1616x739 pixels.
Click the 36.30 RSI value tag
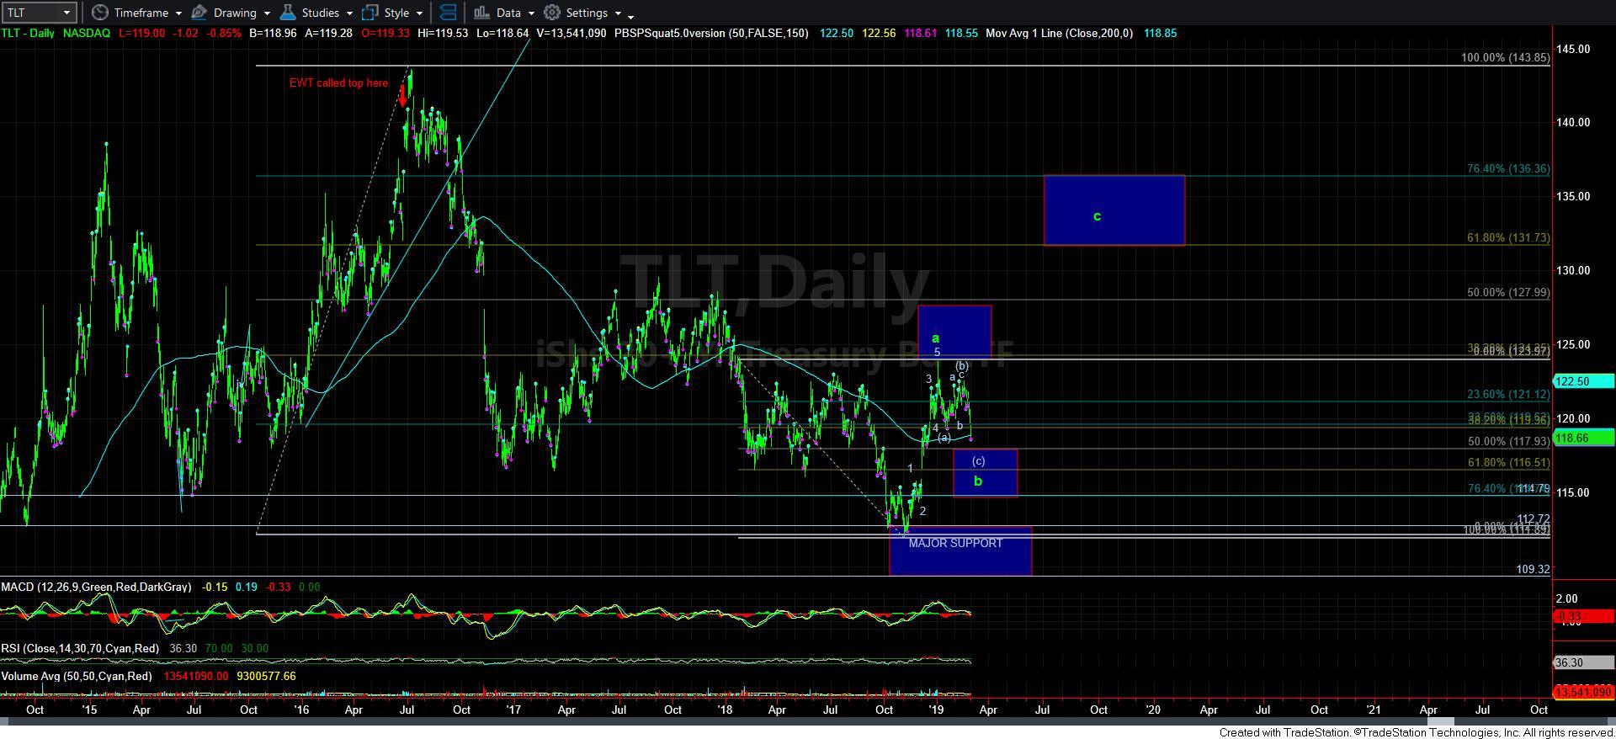(1584, 663)
